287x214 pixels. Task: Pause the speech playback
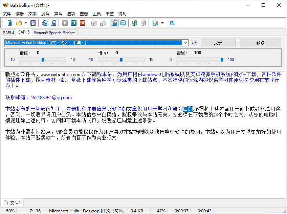tap(74, 23)
